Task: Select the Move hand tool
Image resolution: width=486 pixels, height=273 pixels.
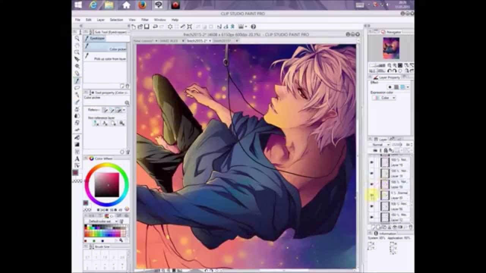Action: coord(77,46)
